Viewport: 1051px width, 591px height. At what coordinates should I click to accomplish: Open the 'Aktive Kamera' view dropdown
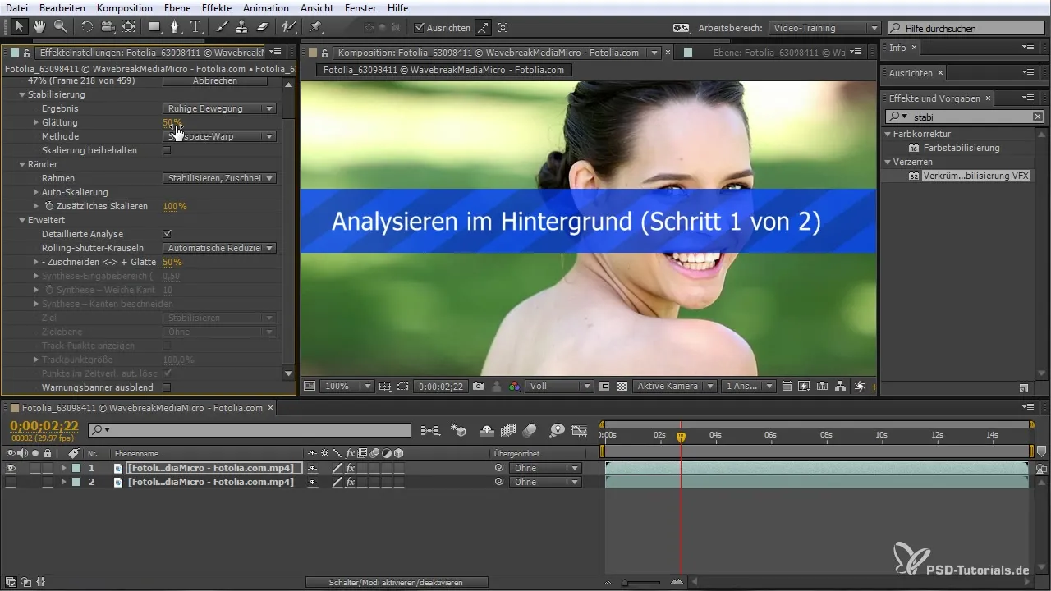pos(674,386)
